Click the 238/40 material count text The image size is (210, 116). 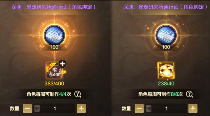pyautogui.click(x=166, y=84)
